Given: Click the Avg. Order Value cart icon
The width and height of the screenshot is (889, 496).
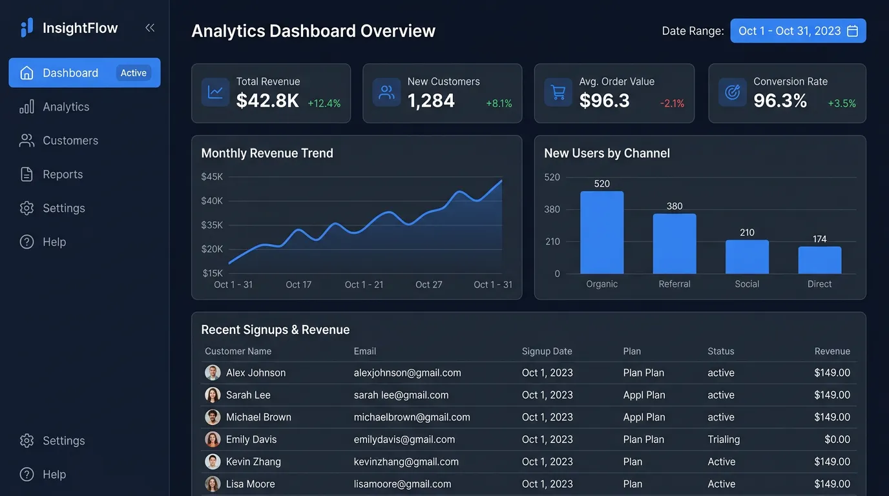Looking at the screenshot, I should coord(558,92).
